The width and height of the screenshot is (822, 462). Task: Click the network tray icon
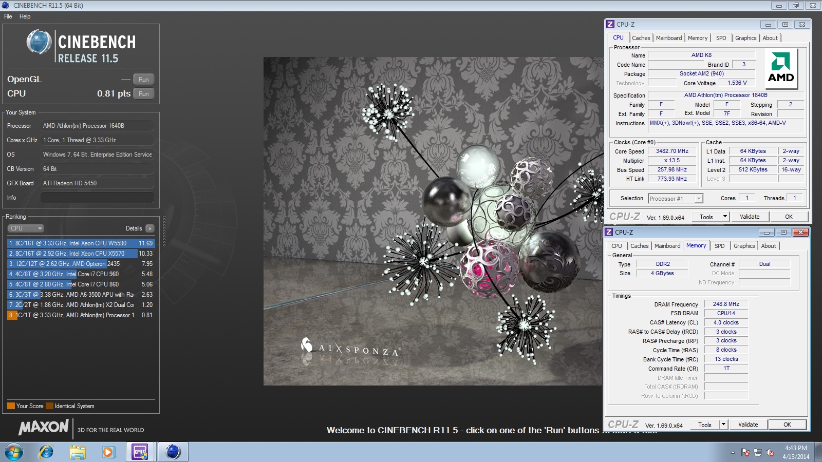click(758, 452)
